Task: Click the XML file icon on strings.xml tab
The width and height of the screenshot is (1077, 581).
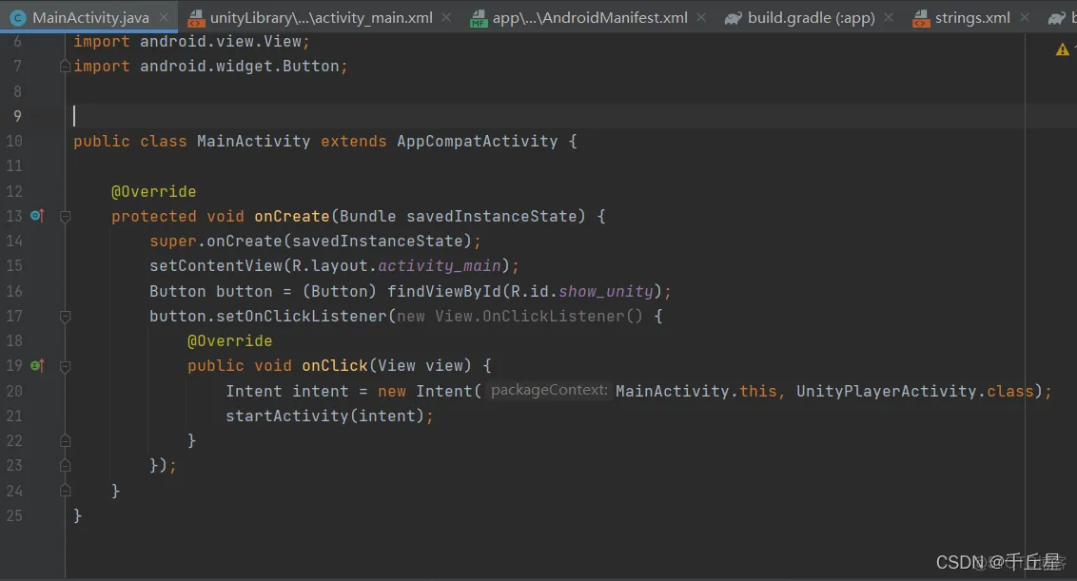Action: point(920,19)
